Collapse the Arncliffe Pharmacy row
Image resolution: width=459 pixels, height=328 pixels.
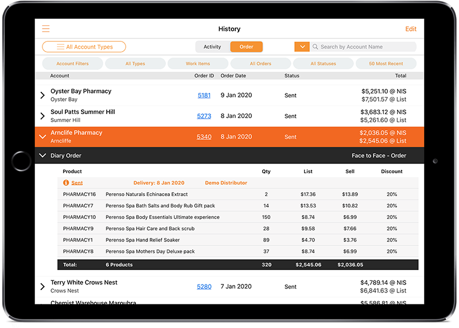42,136
